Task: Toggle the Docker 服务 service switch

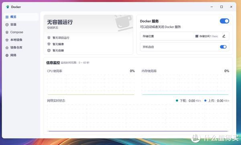Action: pos(225,21)
